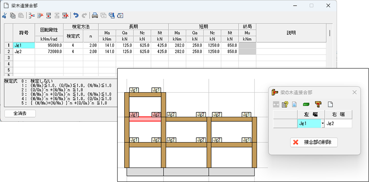
Task: Click the blue undo arrow
Action: click(76, 16)
